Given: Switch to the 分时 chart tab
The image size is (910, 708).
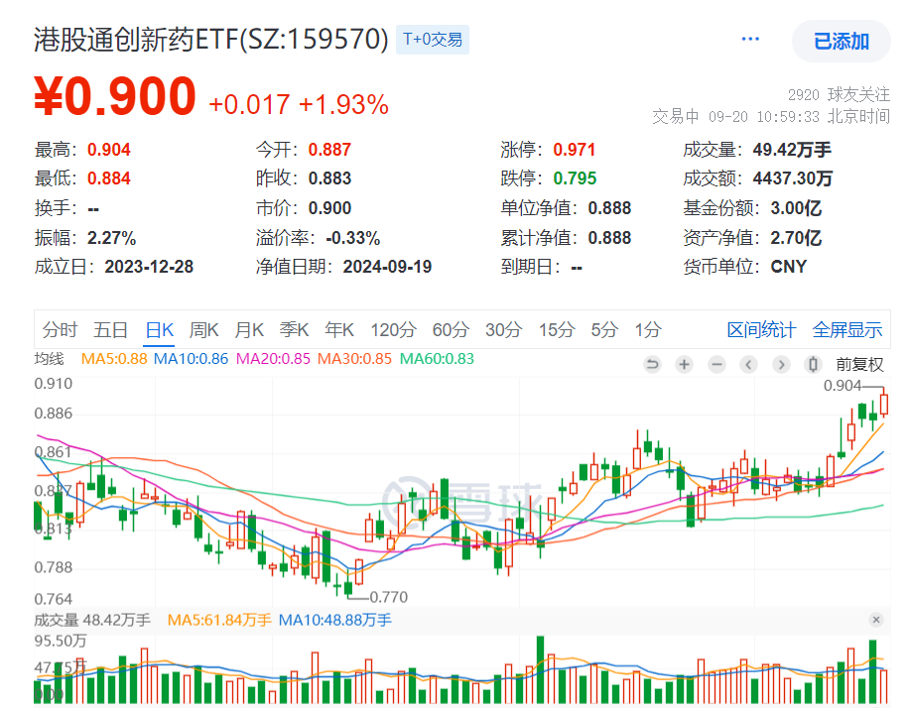Looking at the screenshot, I should pyautogui.click(x=60, y=330).
